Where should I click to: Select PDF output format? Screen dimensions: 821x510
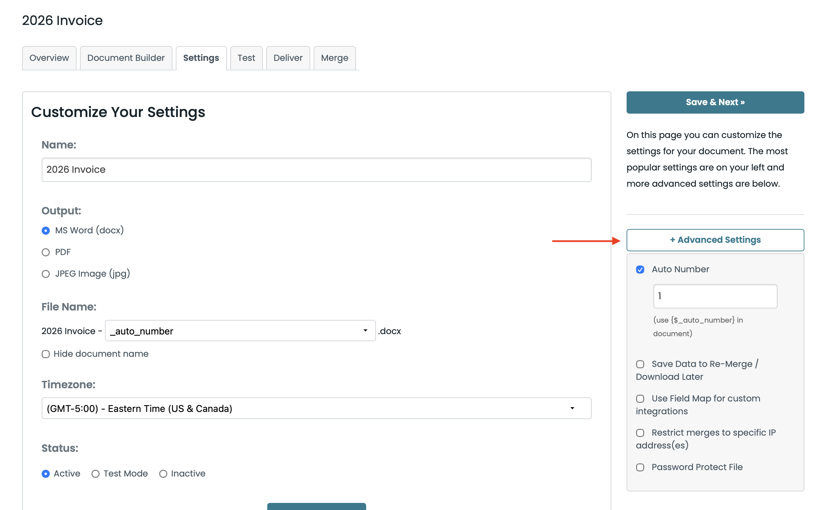click(x=46, y=252)
